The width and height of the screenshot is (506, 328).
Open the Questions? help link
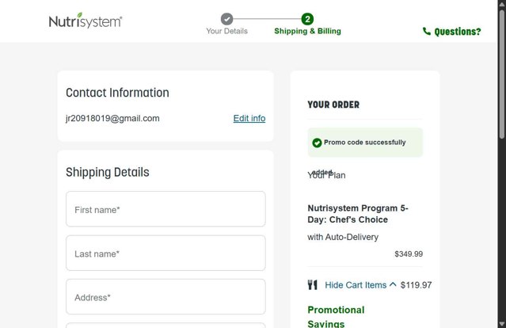pos(457,32)
